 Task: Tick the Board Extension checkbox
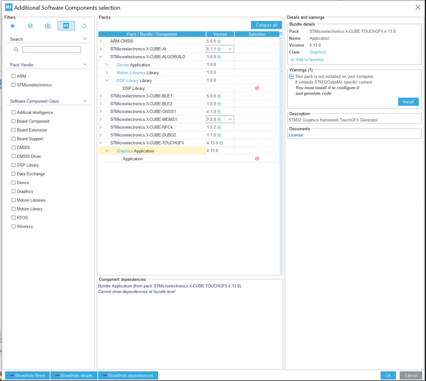(x=13, y=130)
